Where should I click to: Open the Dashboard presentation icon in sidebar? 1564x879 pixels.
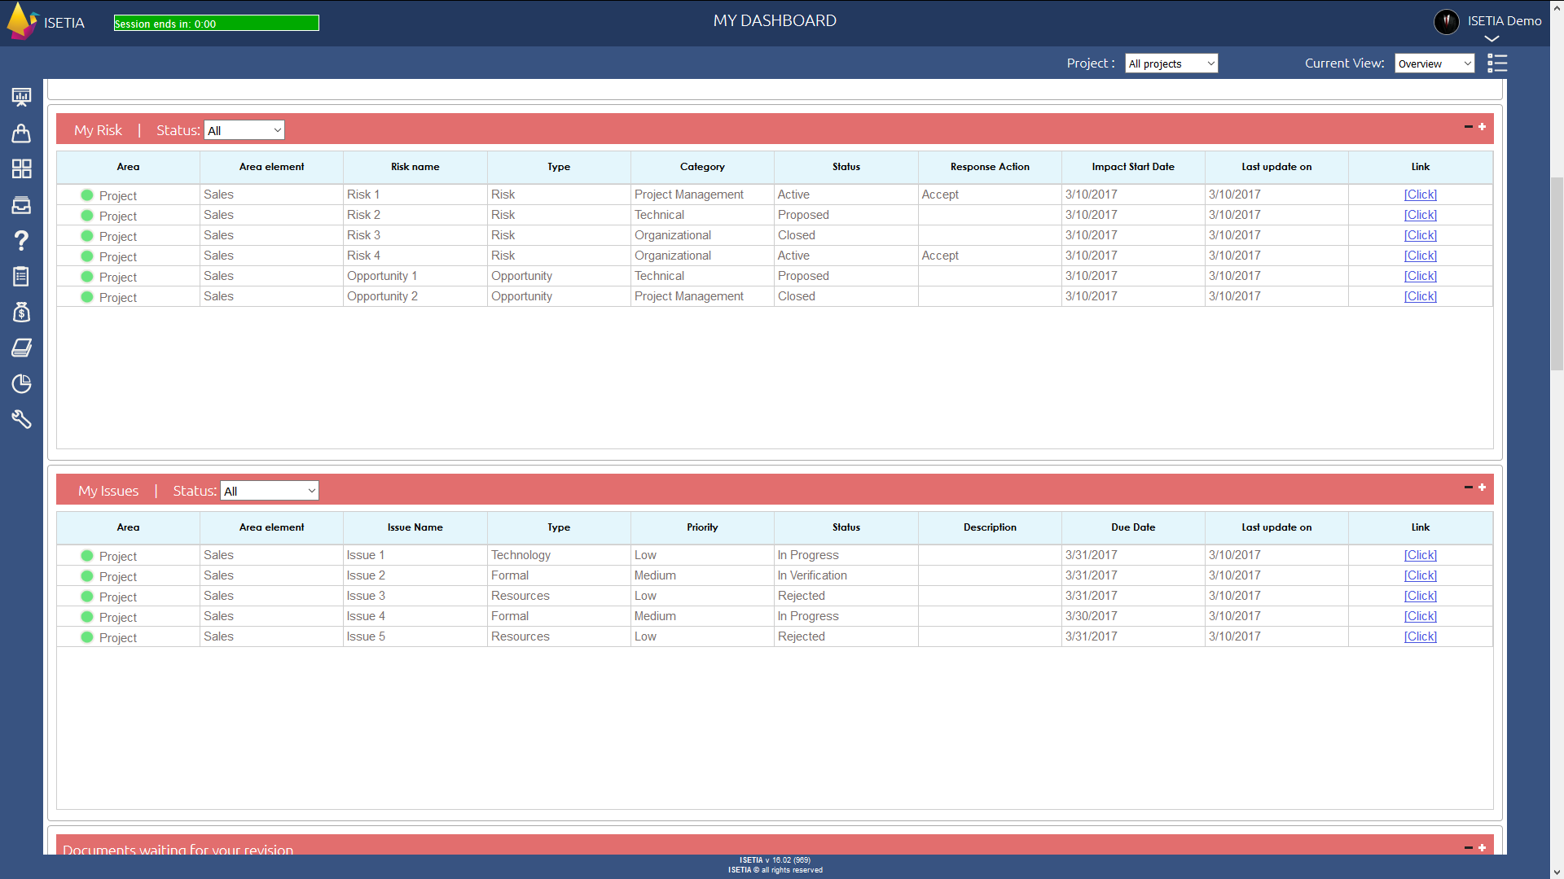pyautogui.click(x=21, y=97)
